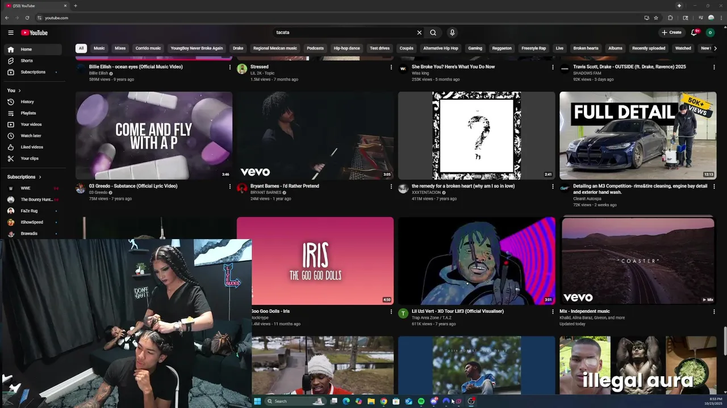Screen dimensions: 727x408
Task: Open the YouTube account avatar menu
Action: coord(710,32)
